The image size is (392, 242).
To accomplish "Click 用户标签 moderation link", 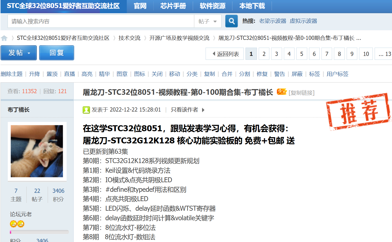I will click(337, 74).
